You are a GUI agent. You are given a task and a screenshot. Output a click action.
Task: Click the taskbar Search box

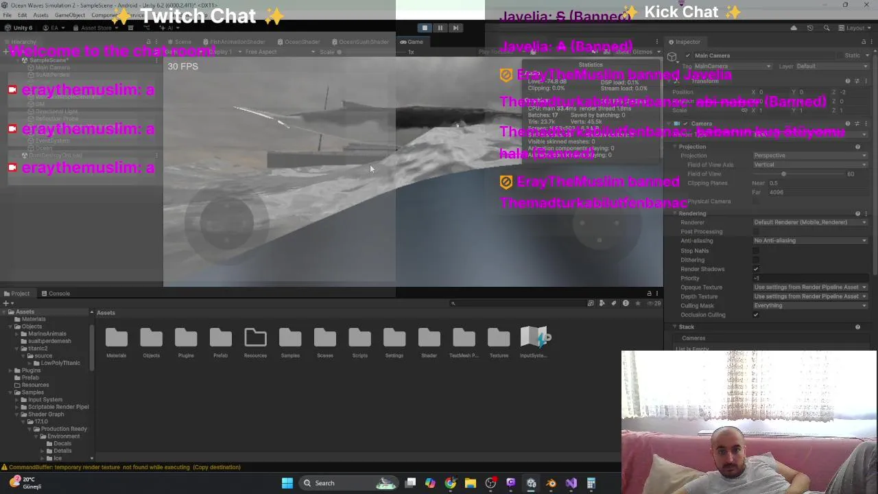[350, 483]
